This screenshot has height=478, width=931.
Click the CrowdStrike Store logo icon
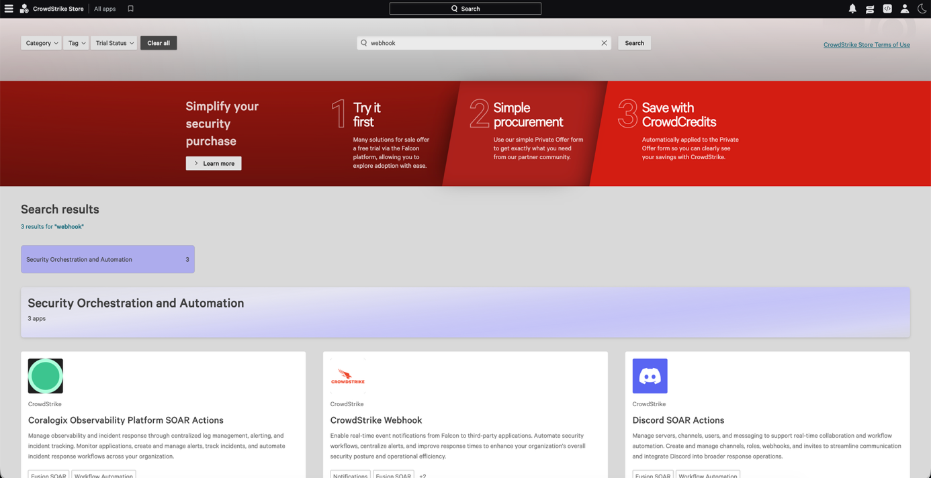click(x=24, y=9)
